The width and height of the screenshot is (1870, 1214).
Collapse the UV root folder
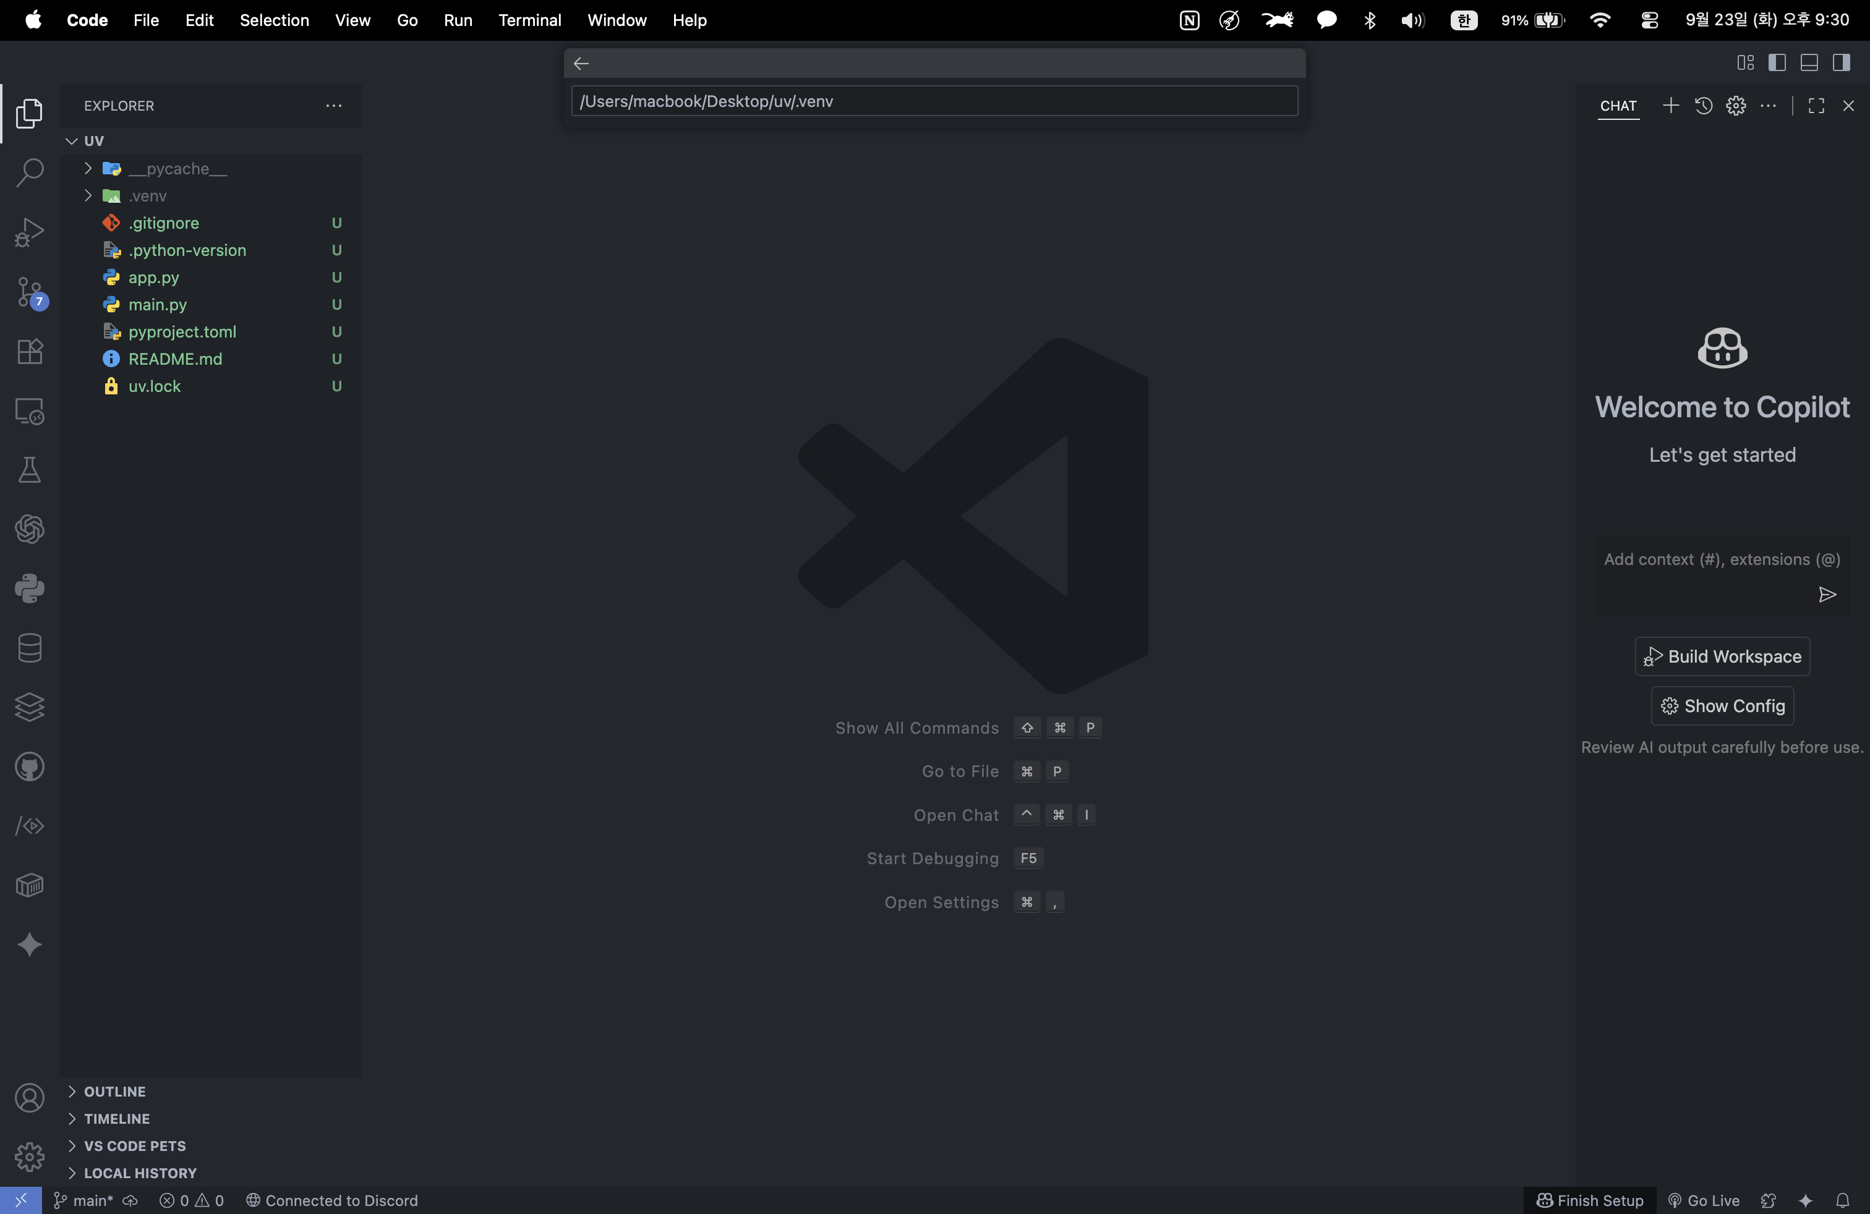click(72, 140)
